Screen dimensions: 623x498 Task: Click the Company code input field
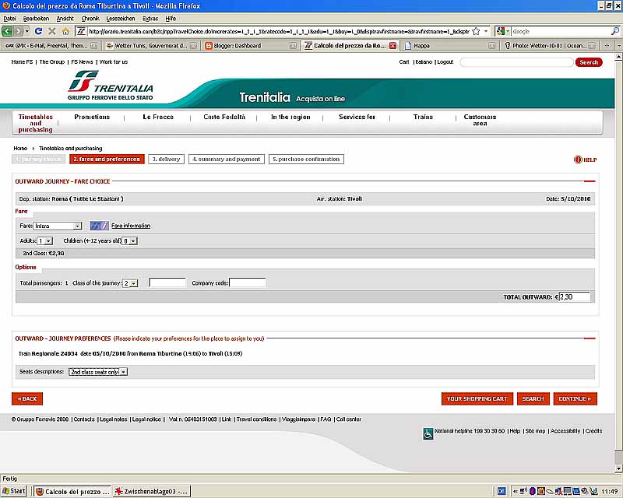click(x=248, y=282)
